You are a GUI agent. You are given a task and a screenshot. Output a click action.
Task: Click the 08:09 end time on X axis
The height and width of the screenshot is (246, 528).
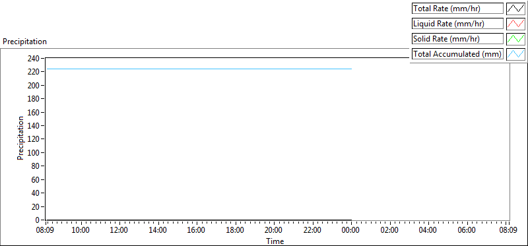(x=508, y=231)
